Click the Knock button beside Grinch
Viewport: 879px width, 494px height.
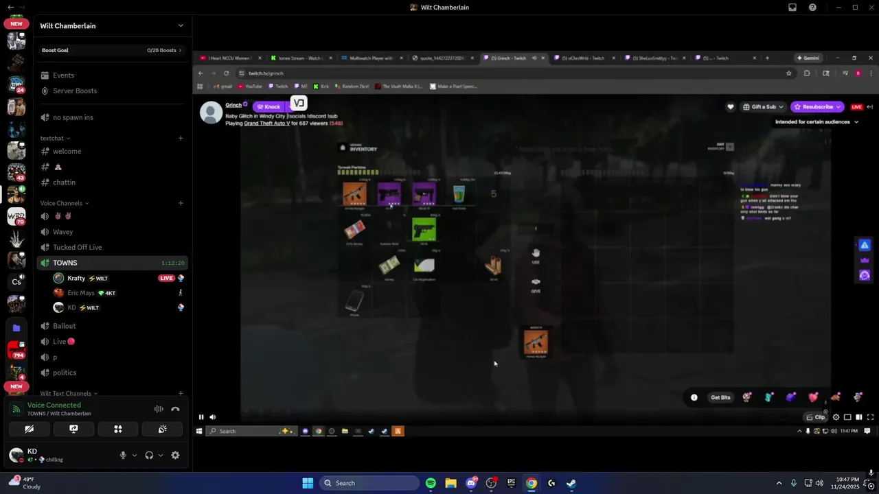pos(269,107)
